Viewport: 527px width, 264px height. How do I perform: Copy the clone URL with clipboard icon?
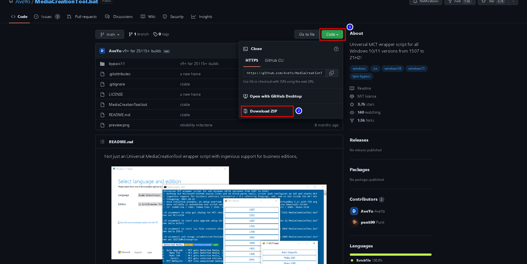(332, 73)
